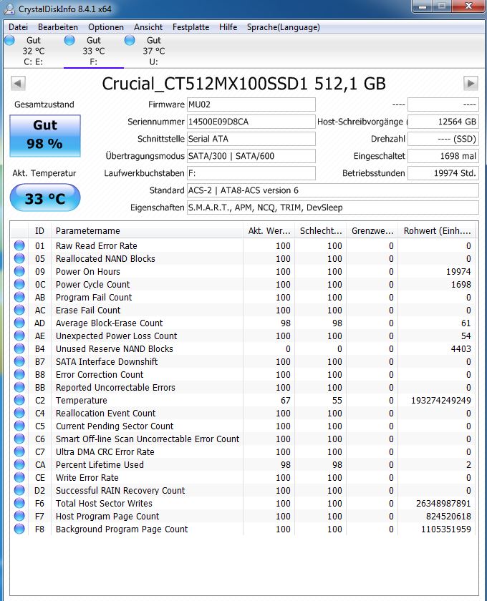Open the Hilfe menu
The height and width of the screenshot is (601, 487).
coord(228,27)
